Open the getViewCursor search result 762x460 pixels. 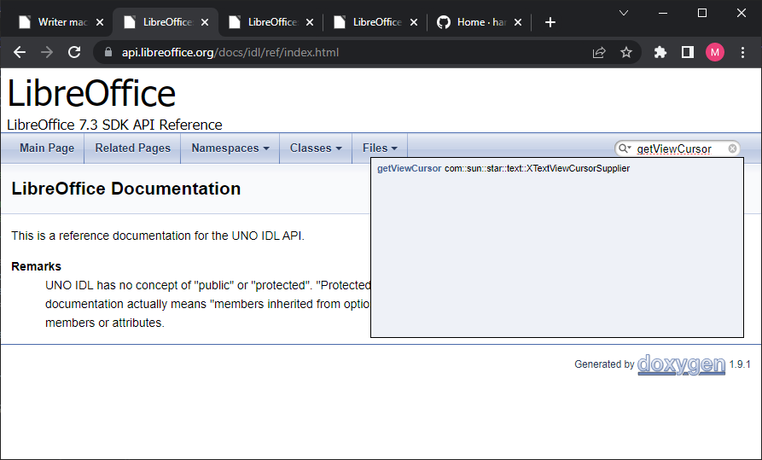click(x=410, y=169)
